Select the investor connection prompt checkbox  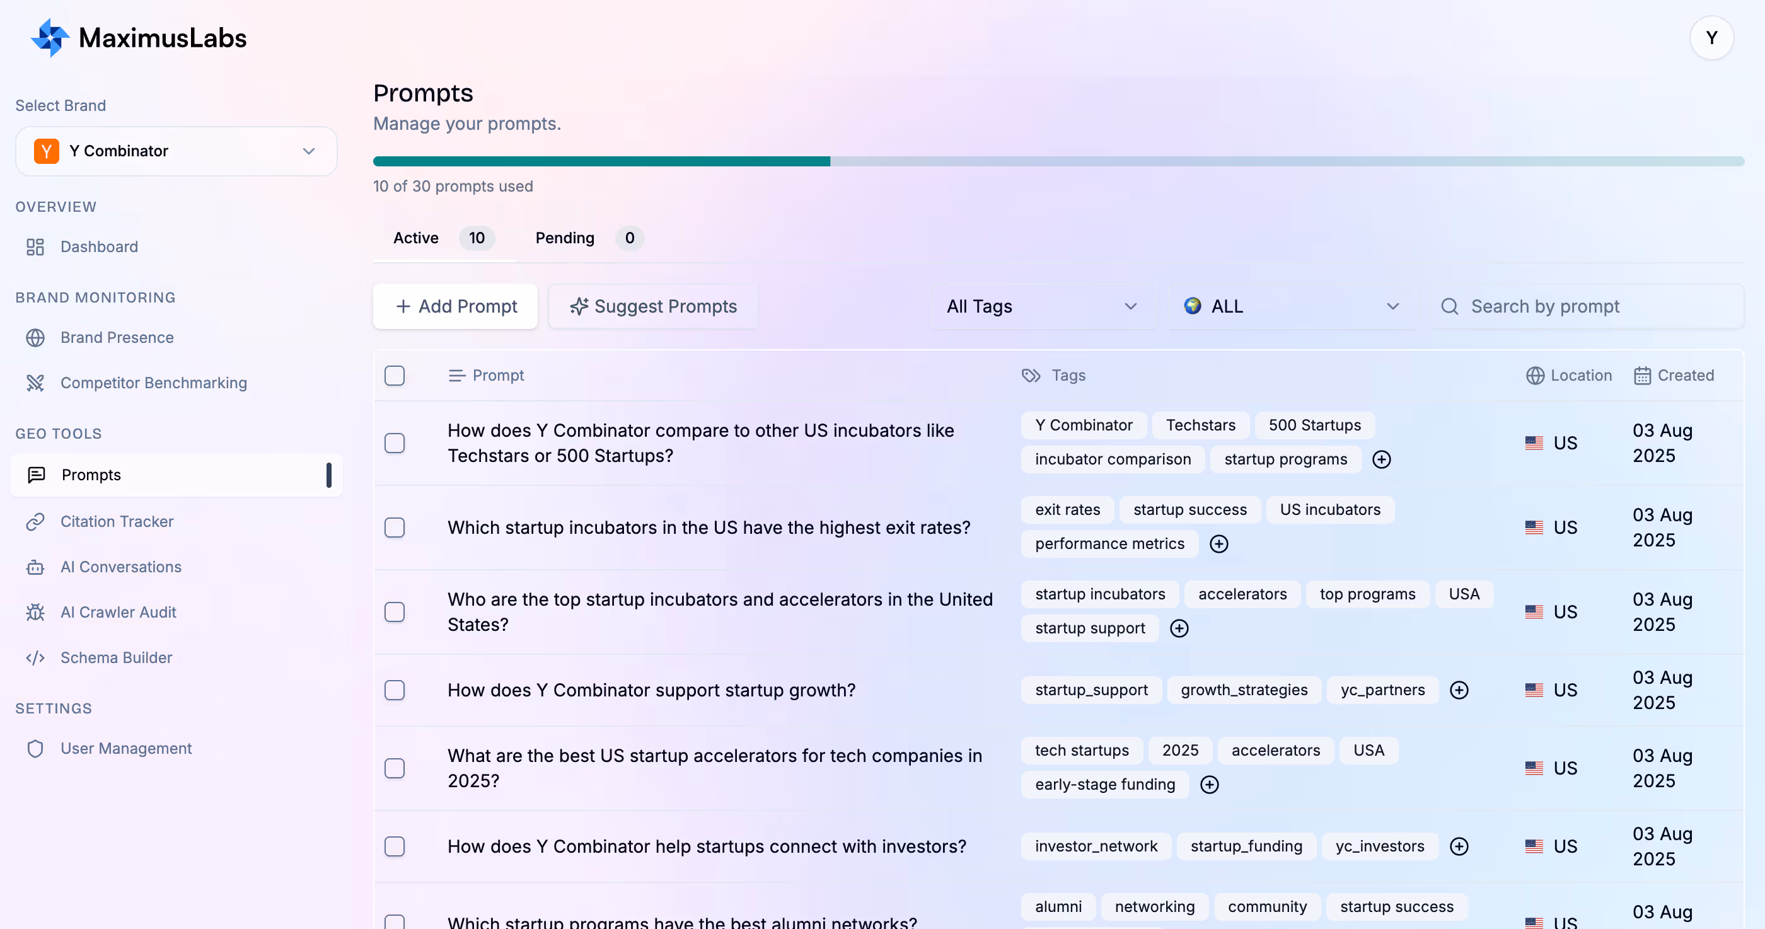[395, 846]
